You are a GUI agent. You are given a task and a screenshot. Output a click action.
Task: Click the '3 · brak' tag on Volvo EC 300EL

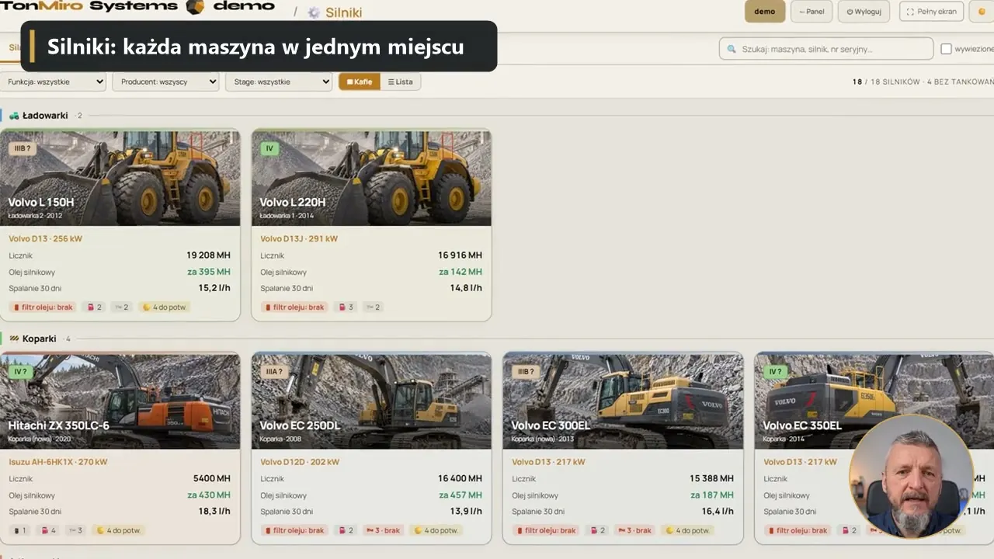pyautogui.click(x=635, y=531)
